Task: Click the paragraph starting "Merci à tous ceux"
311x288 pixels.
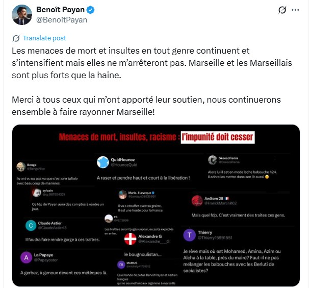Action: tap(146, 105)
